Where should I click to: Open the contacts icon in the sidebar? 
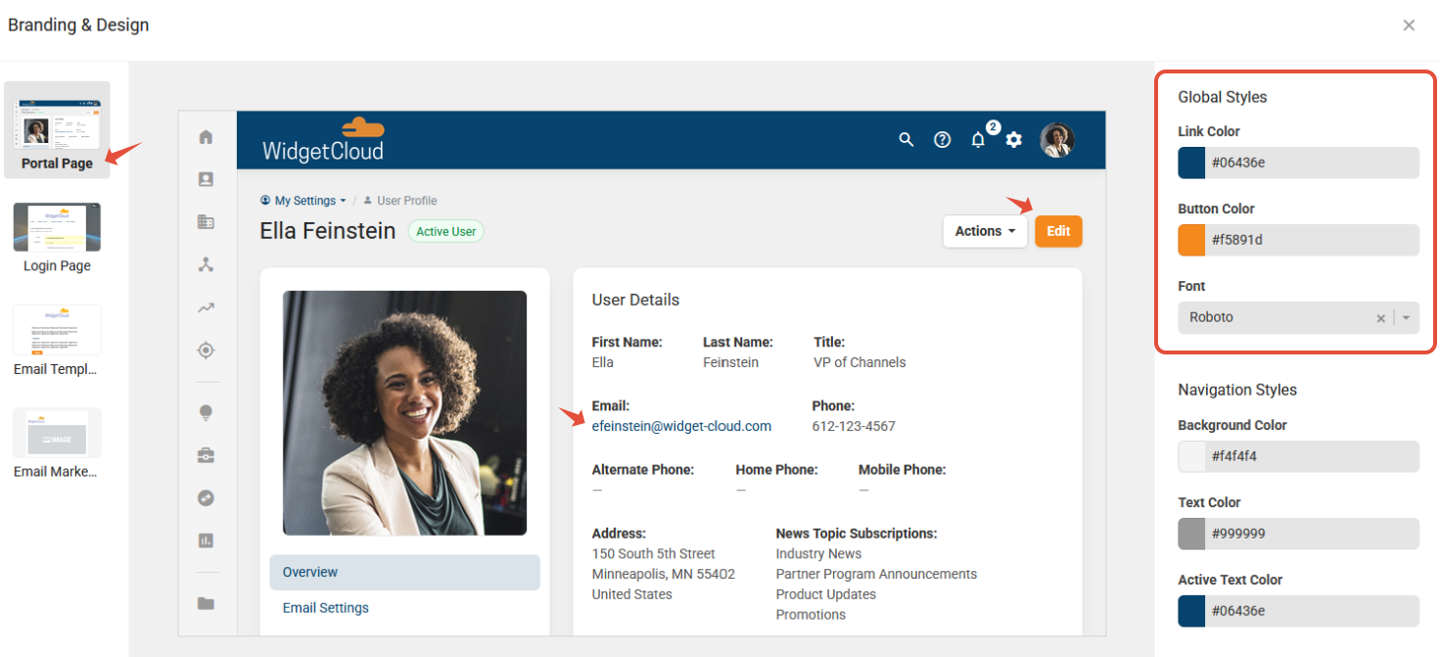pos(206,179)
